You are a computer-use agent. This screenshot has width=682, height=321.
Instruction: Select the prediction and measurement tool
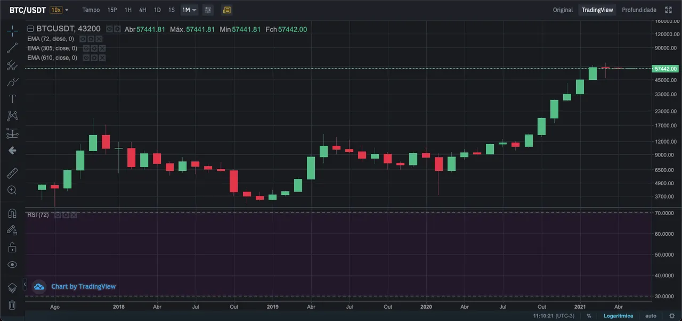[x=12, y=133]
